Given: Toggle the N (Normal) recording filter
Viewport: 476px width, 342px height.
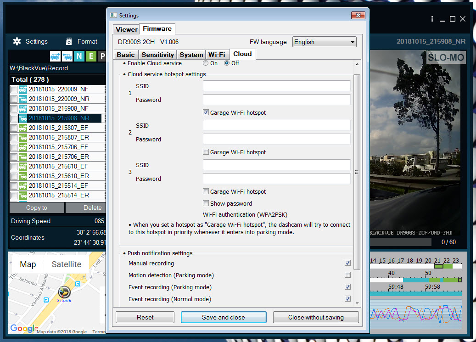Looking at the screenshot, I should pyautogui.click(x=79, y=56).
